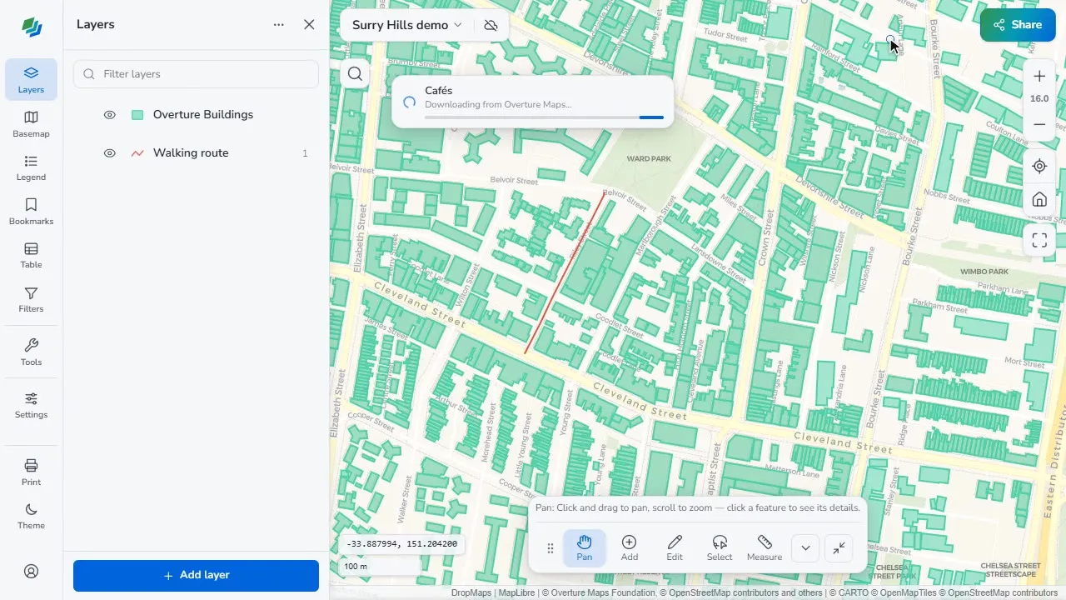Image resolution: width=1066 pixels, height=600 pixels.
Task: Select the Add feature tool
Action: 630,548
